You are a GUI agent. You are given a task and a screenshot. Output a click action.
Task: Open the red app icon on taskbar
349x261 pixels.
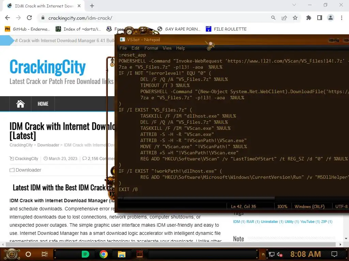(139, 254)
